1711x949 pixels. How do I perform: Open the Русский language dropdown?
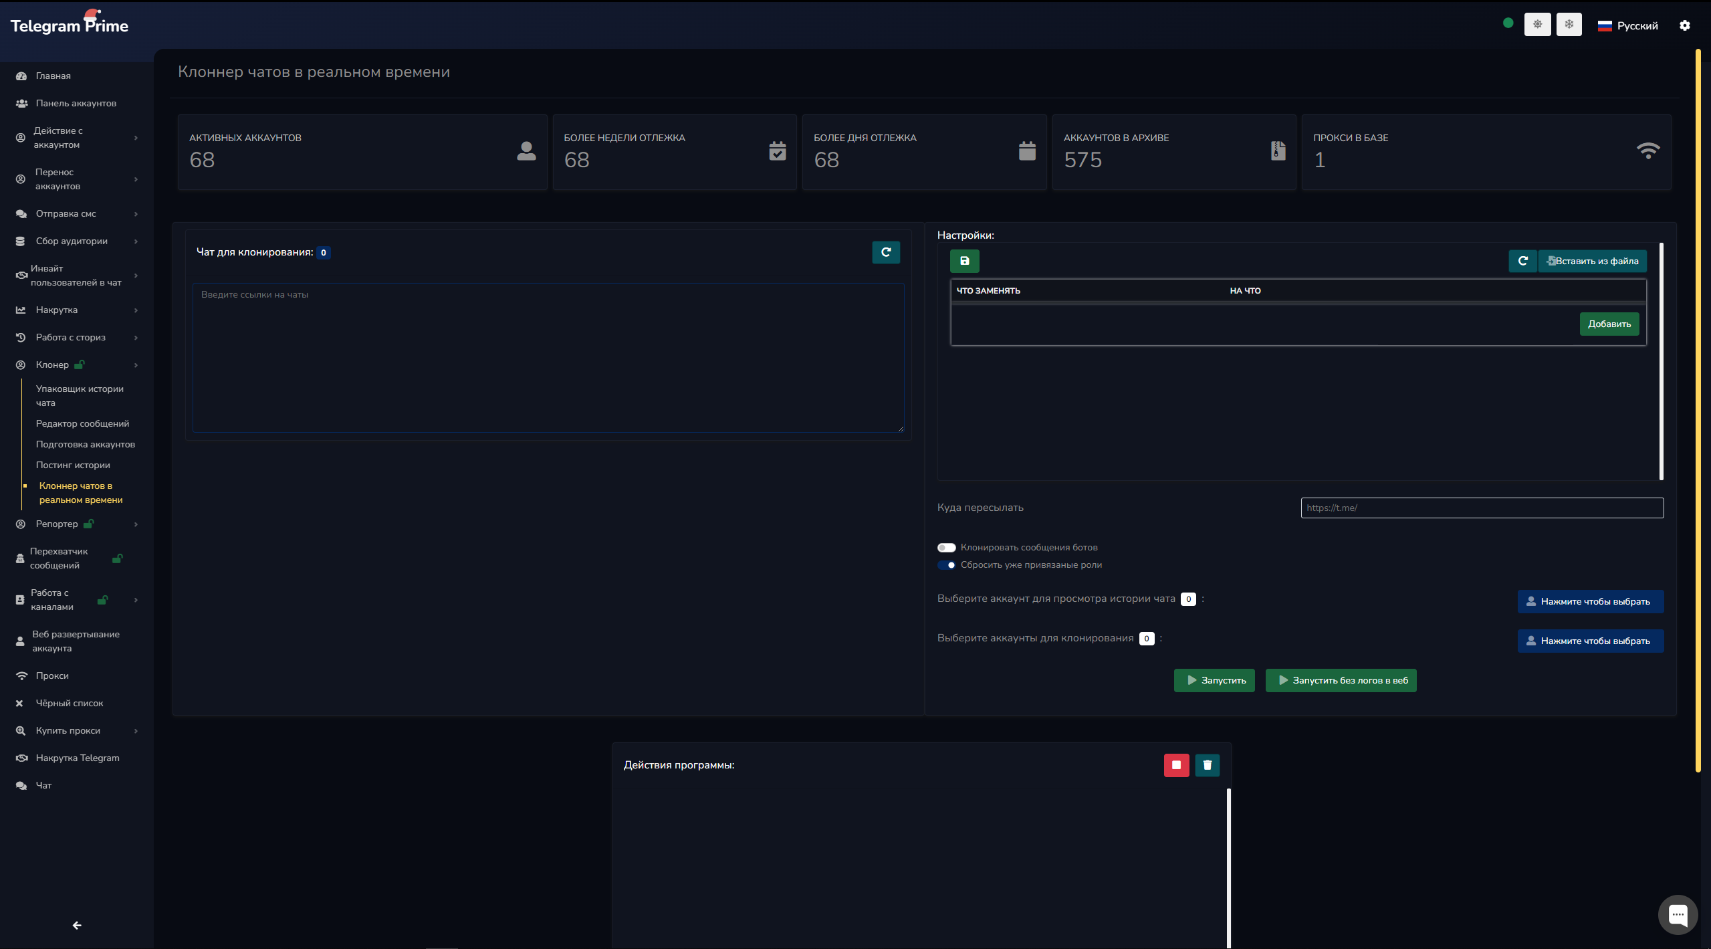pos(1627,26)
